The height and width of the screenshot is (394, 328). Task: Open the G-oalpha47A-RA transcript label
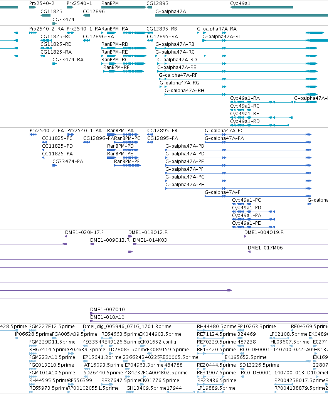[x=217, y=29]
